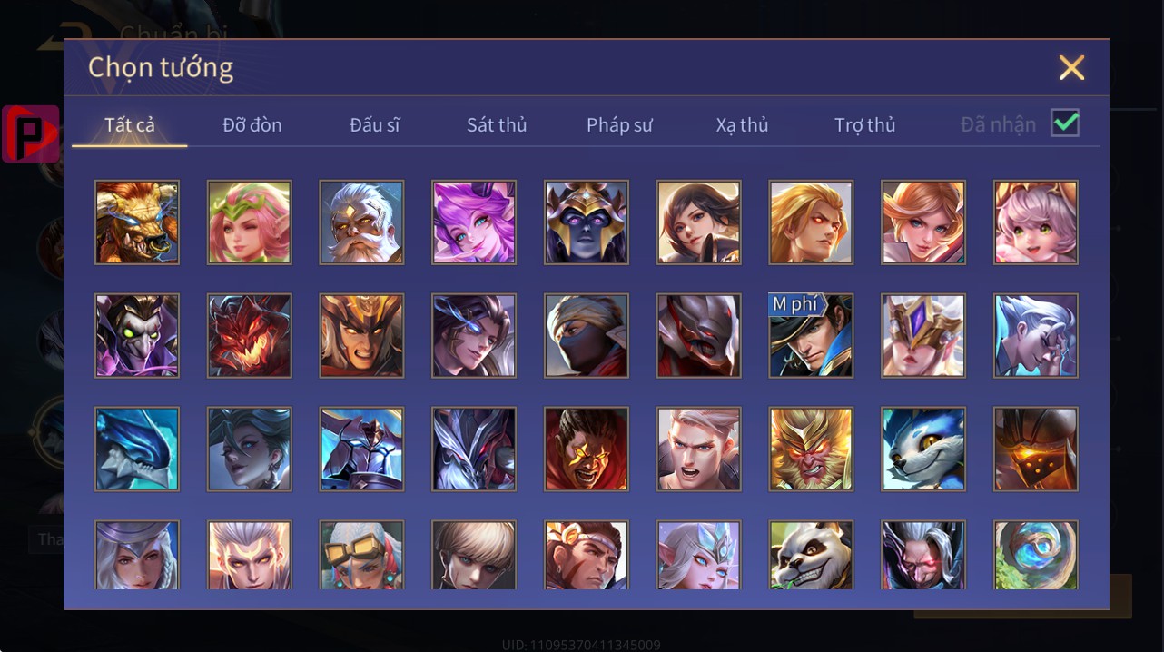This screenshot has height=652, width=1164.
Task: Open the Trợ thủ tab
Action: 864,125
